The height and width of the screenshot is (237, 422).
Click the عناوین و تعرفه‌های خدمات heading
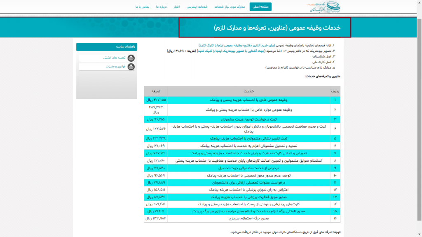pyautogui.click(x=322, y=76)
